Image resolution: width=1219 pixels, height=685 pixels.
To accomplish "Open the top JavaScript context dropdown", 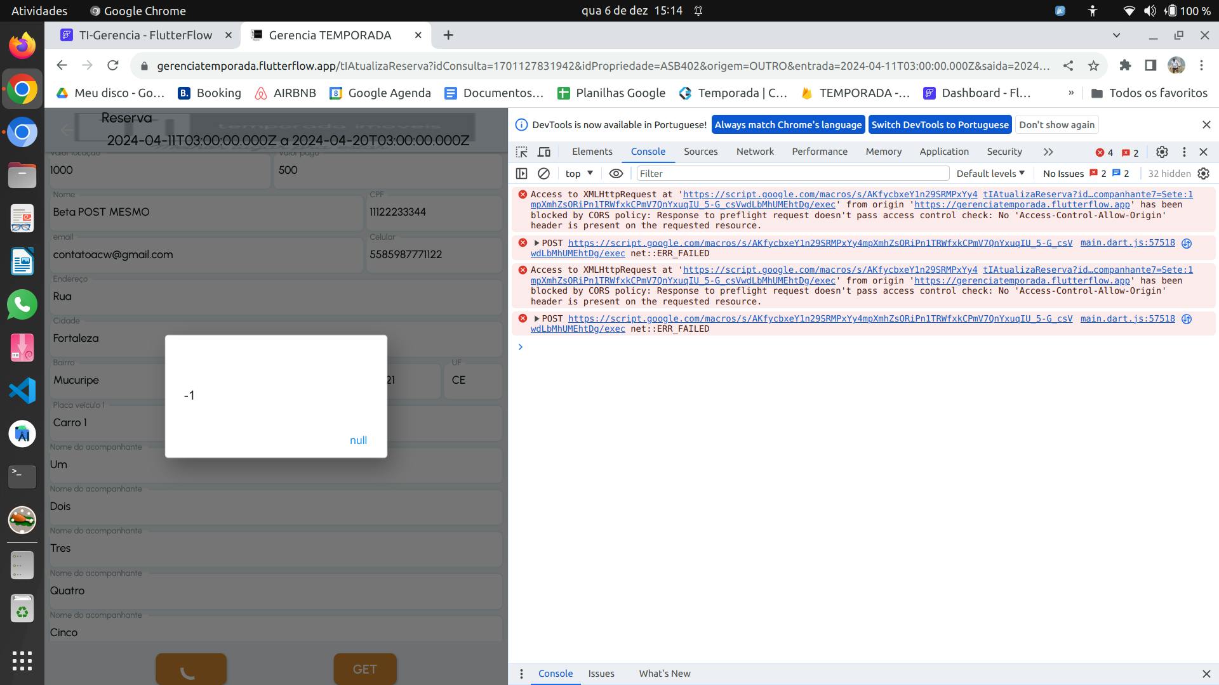I will (x=579, y=174).
